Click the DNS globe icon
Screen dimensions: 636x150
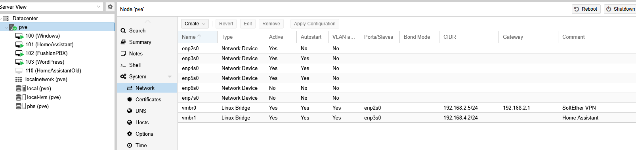tap(130, 111)
